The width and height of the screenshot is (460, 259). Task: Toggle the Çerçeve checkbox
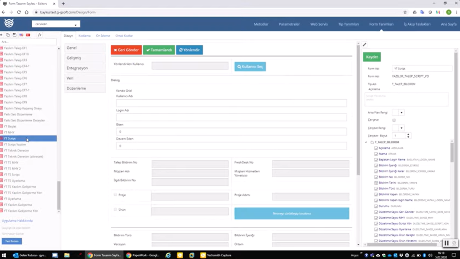pyautogui.click(x=394, y=120)
